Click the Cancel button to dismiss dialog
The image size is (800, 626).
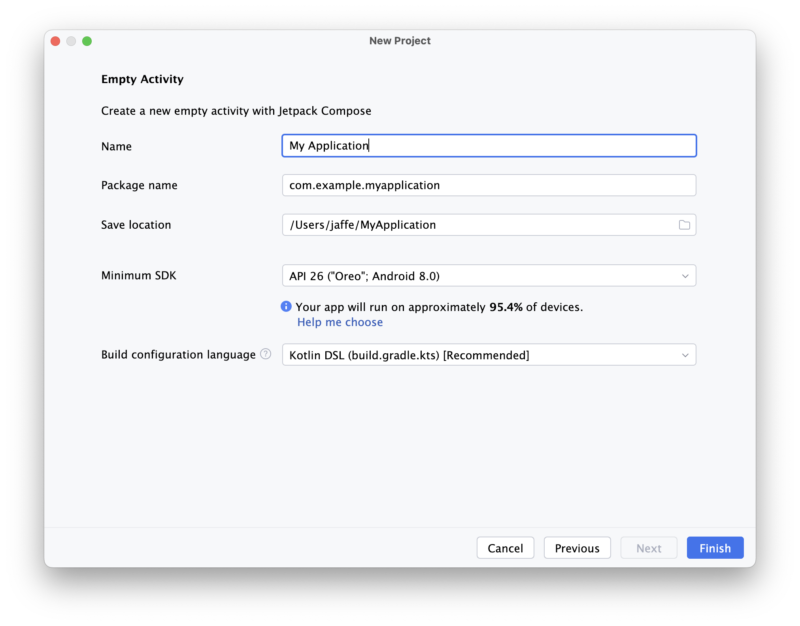tap(505, 547)
